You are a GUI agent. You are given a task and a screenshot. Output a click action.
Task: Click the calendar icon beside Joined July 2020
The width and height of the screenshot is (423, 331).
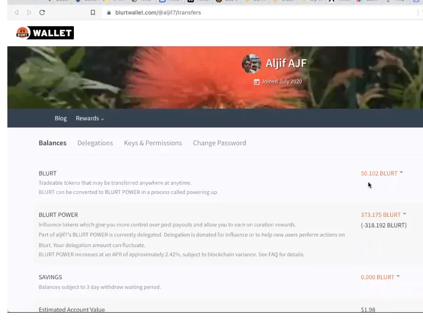(x=256, y=82)
